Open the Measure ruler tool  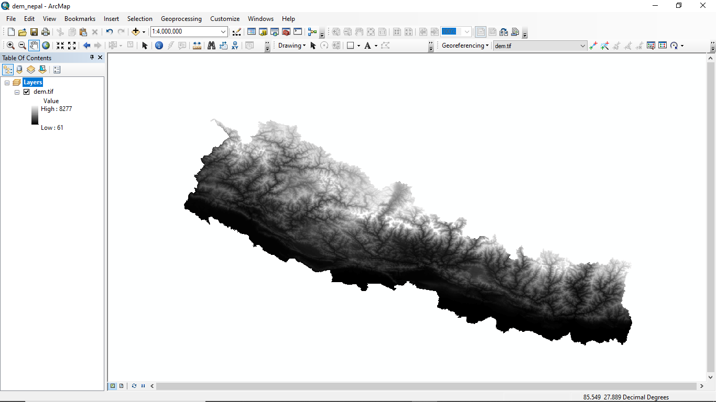[197, 46]
